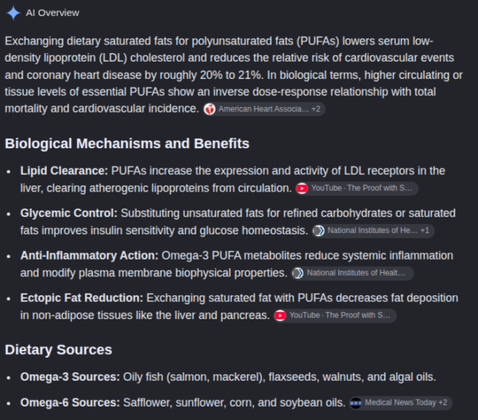Screen dimensions: 478x420
Task: Click the Medical News Today logo icon
Action: coord(356,403)
